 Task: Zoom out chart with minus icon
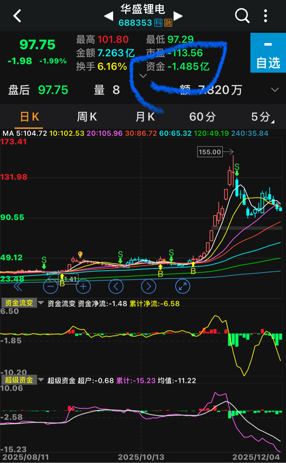tap(51, 286)
